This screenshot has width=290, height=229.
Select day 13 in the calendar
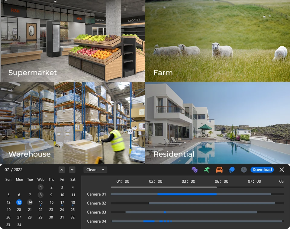coord(19,202)
